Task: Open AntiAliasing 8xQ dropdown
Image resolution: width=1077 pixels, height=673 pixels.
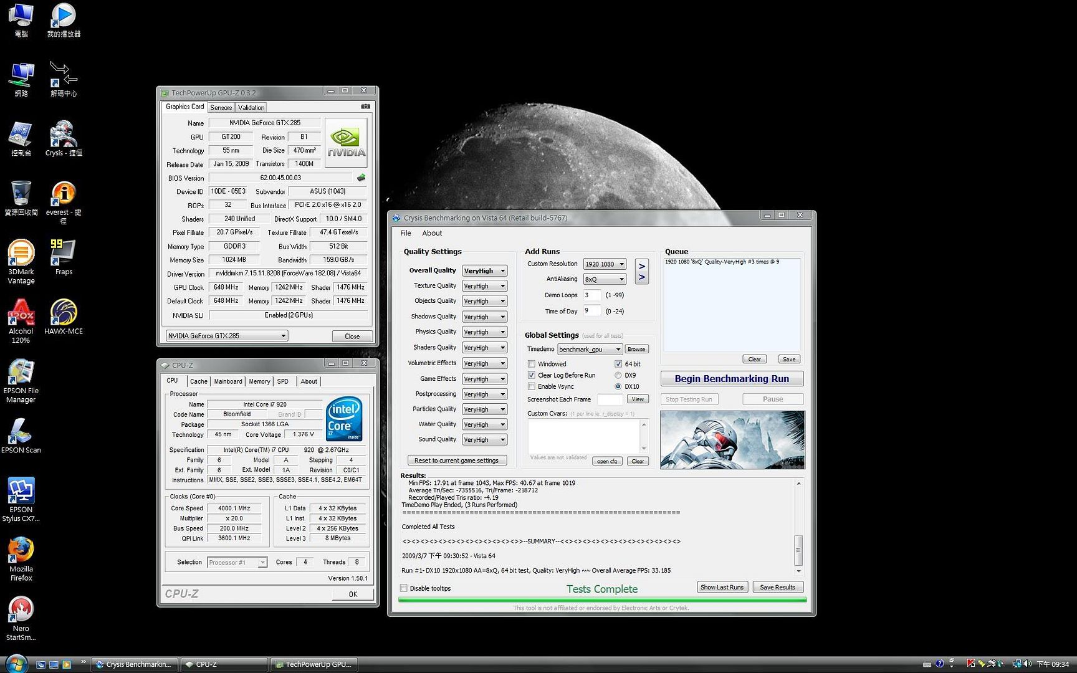Action: [x=605, y=279]
